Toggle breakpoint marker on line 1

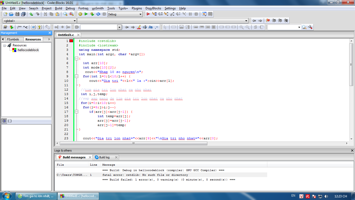tap(71, 41)
